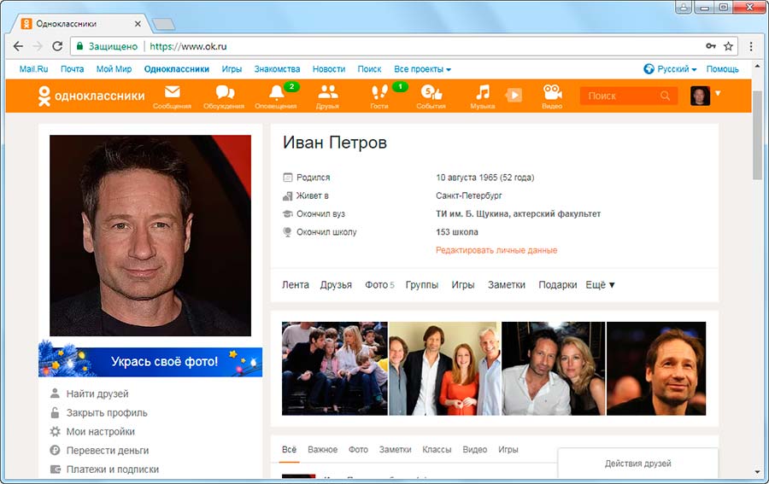Viewport: 769px width, 484px height.
Task: Click the Поиск search field
Action: pos(622,96)
